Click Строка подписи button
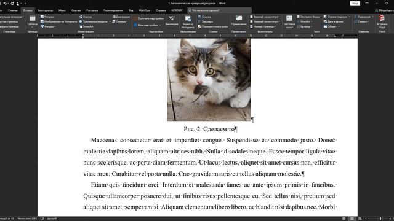This screenshot has width=394, height=221. (x=337, y=17)
